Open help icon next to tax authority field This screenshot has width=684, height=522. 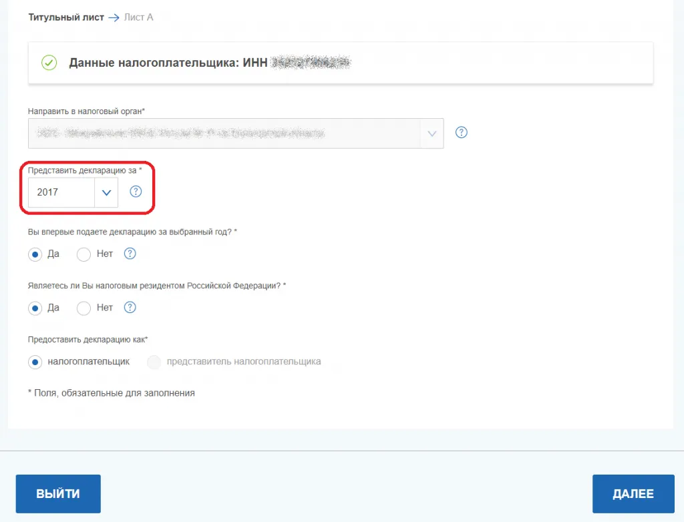point(461,132)
